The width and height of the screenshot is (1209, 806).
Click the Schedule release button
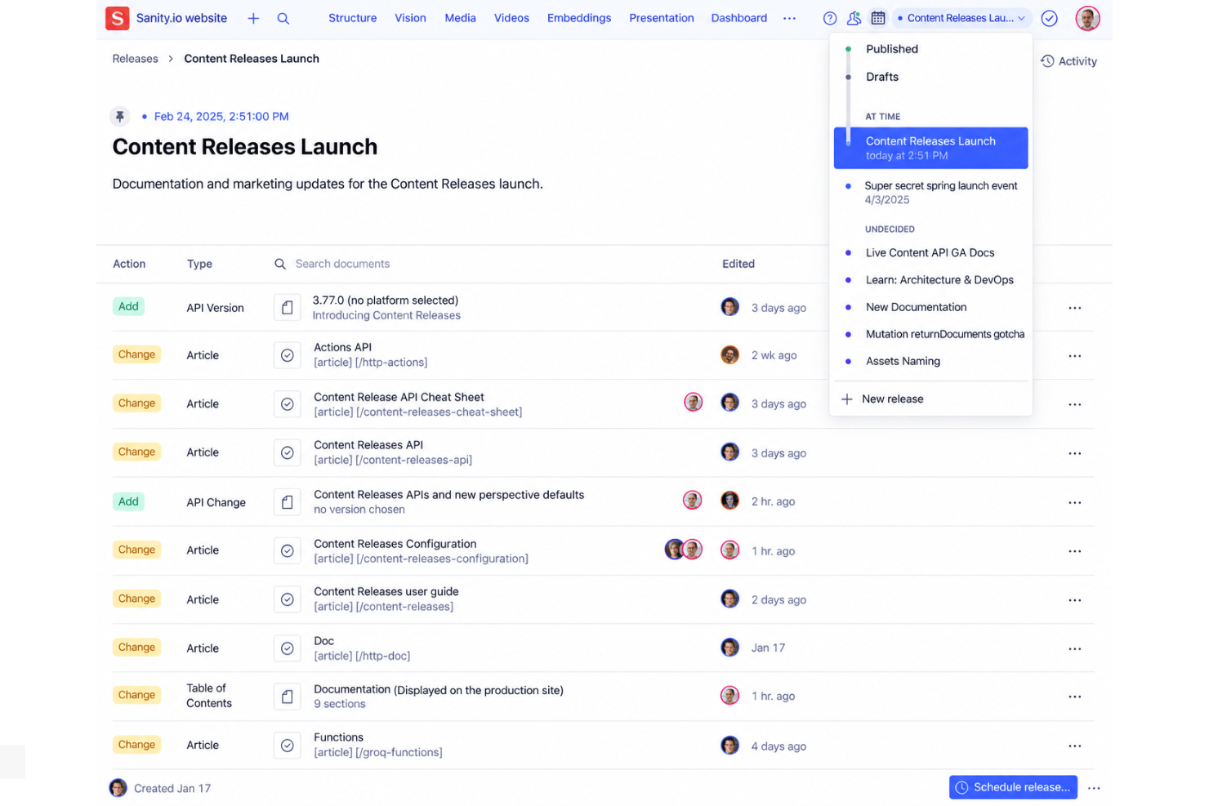(1013, 787)
